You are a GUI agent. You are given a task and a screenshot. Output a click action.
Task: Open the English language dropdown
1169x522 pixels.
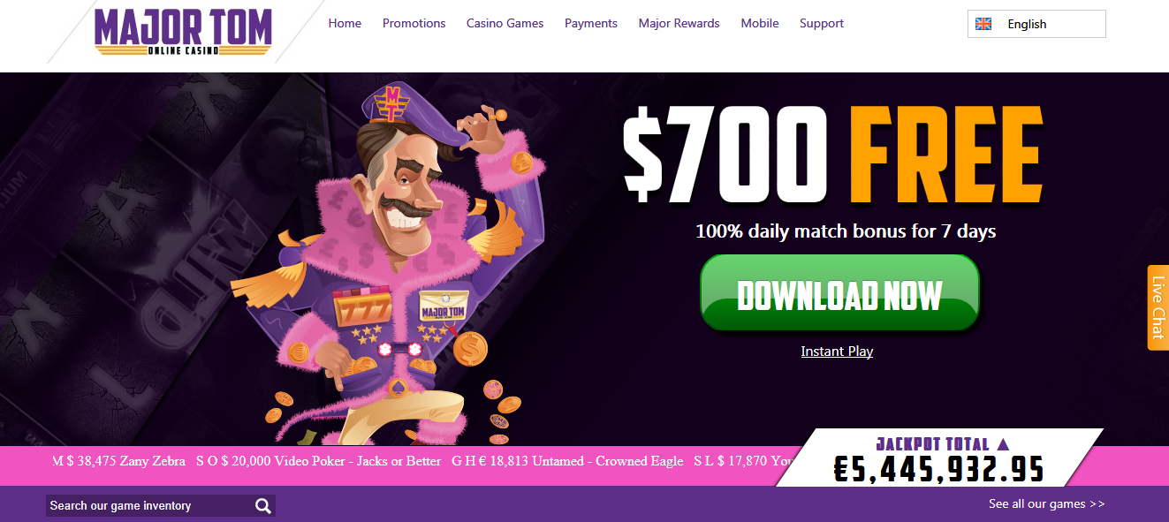point(1036,24)
